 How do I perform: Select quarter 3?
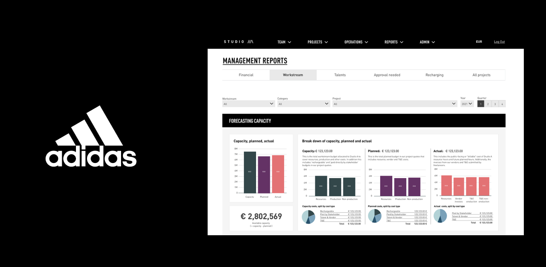point(495,104)
